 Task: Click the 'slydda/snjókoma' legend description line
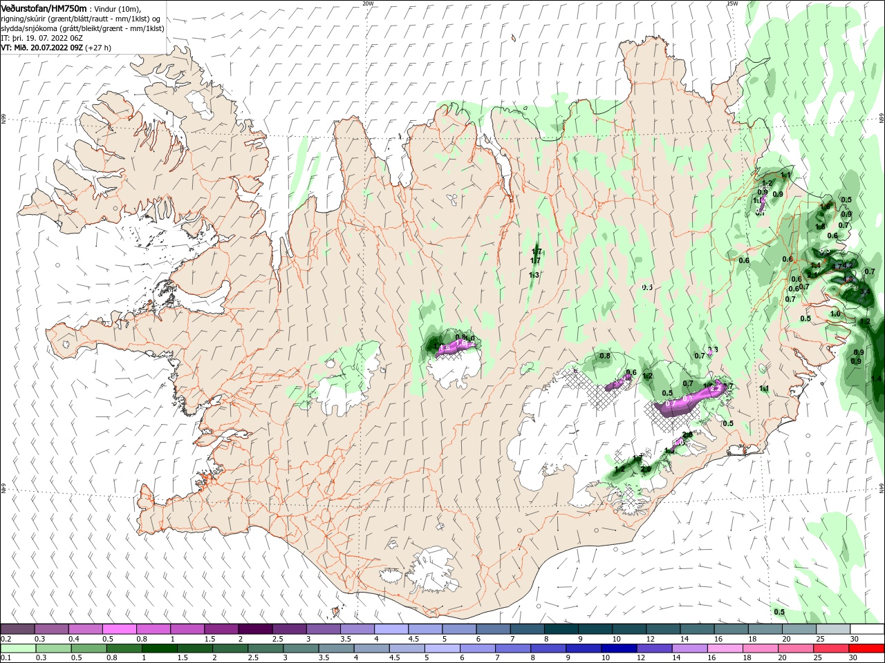[82, 28]
